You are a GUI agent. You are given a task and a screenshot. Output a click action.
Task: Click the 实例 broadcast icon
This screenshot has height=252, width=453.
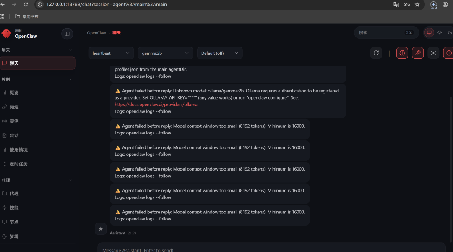(4, 121)
